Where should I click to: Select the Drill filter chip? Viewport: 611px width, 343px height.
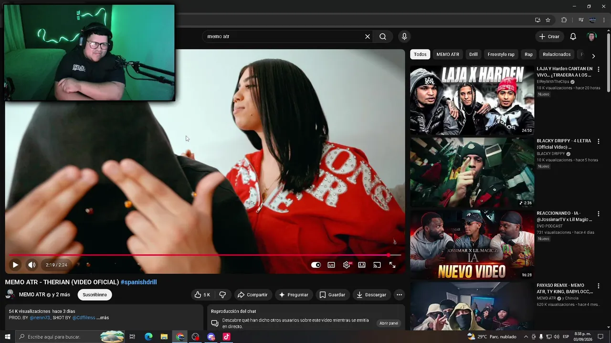click(474, 54)
